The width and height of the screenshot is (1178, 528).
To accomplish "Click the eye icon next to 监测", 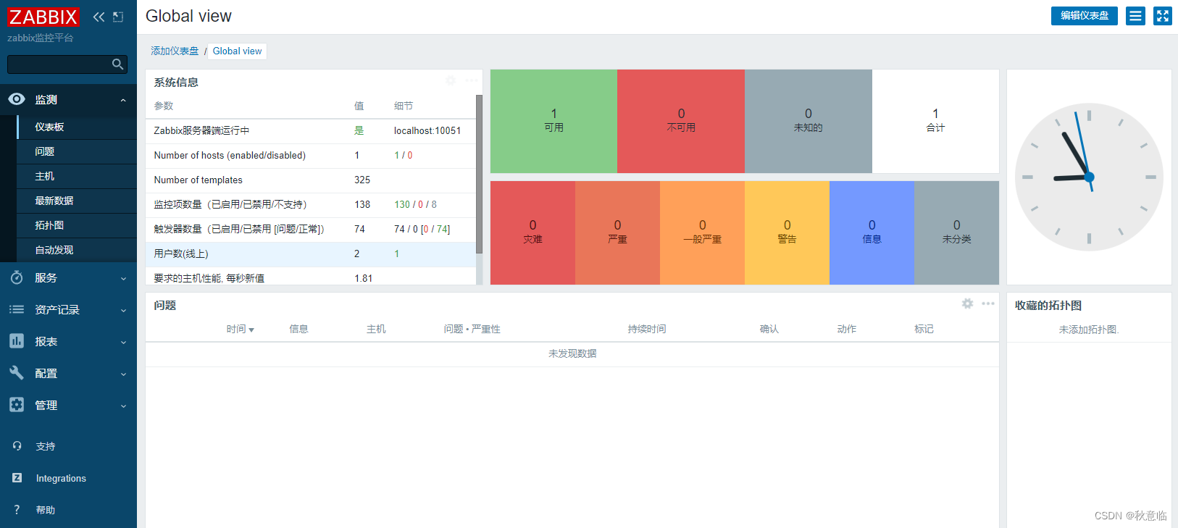I will [17, 99].
